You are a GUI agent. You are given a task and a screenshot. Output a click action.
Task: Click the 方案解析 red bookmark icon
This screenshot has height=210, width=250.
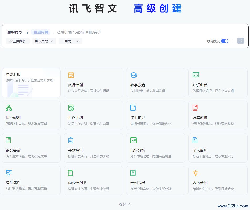coord(195,108)
